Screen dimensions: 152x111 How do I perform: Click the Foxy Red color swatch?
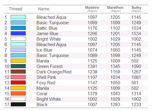coord(18,82)
